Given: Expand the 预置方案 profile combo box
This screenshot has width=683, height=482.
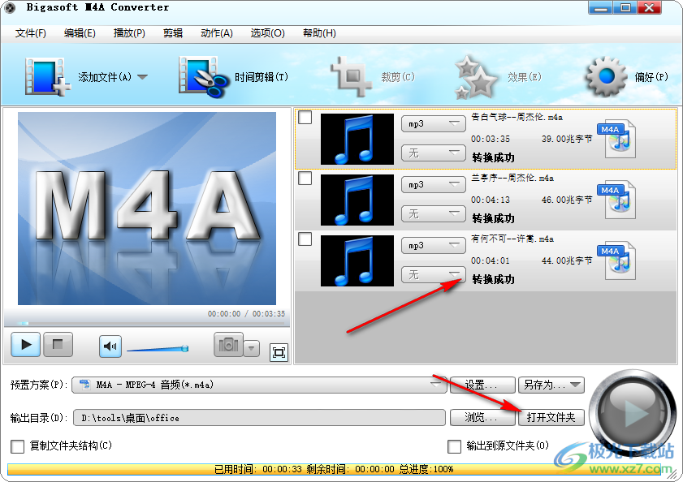Looking at the screenshot, I should 259,385.
